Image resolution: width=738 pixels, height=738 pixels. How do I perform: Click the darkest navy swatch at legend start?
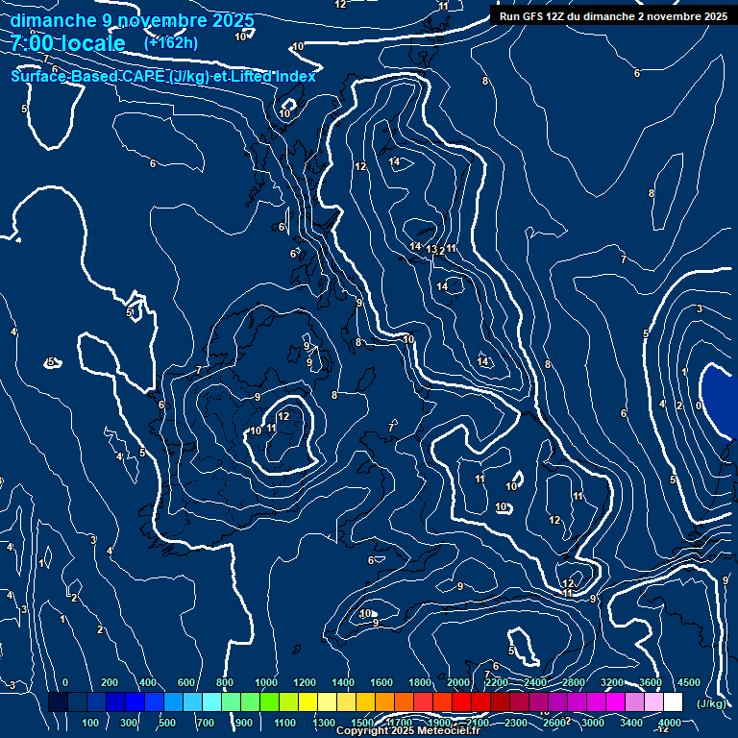click(58, 701)
